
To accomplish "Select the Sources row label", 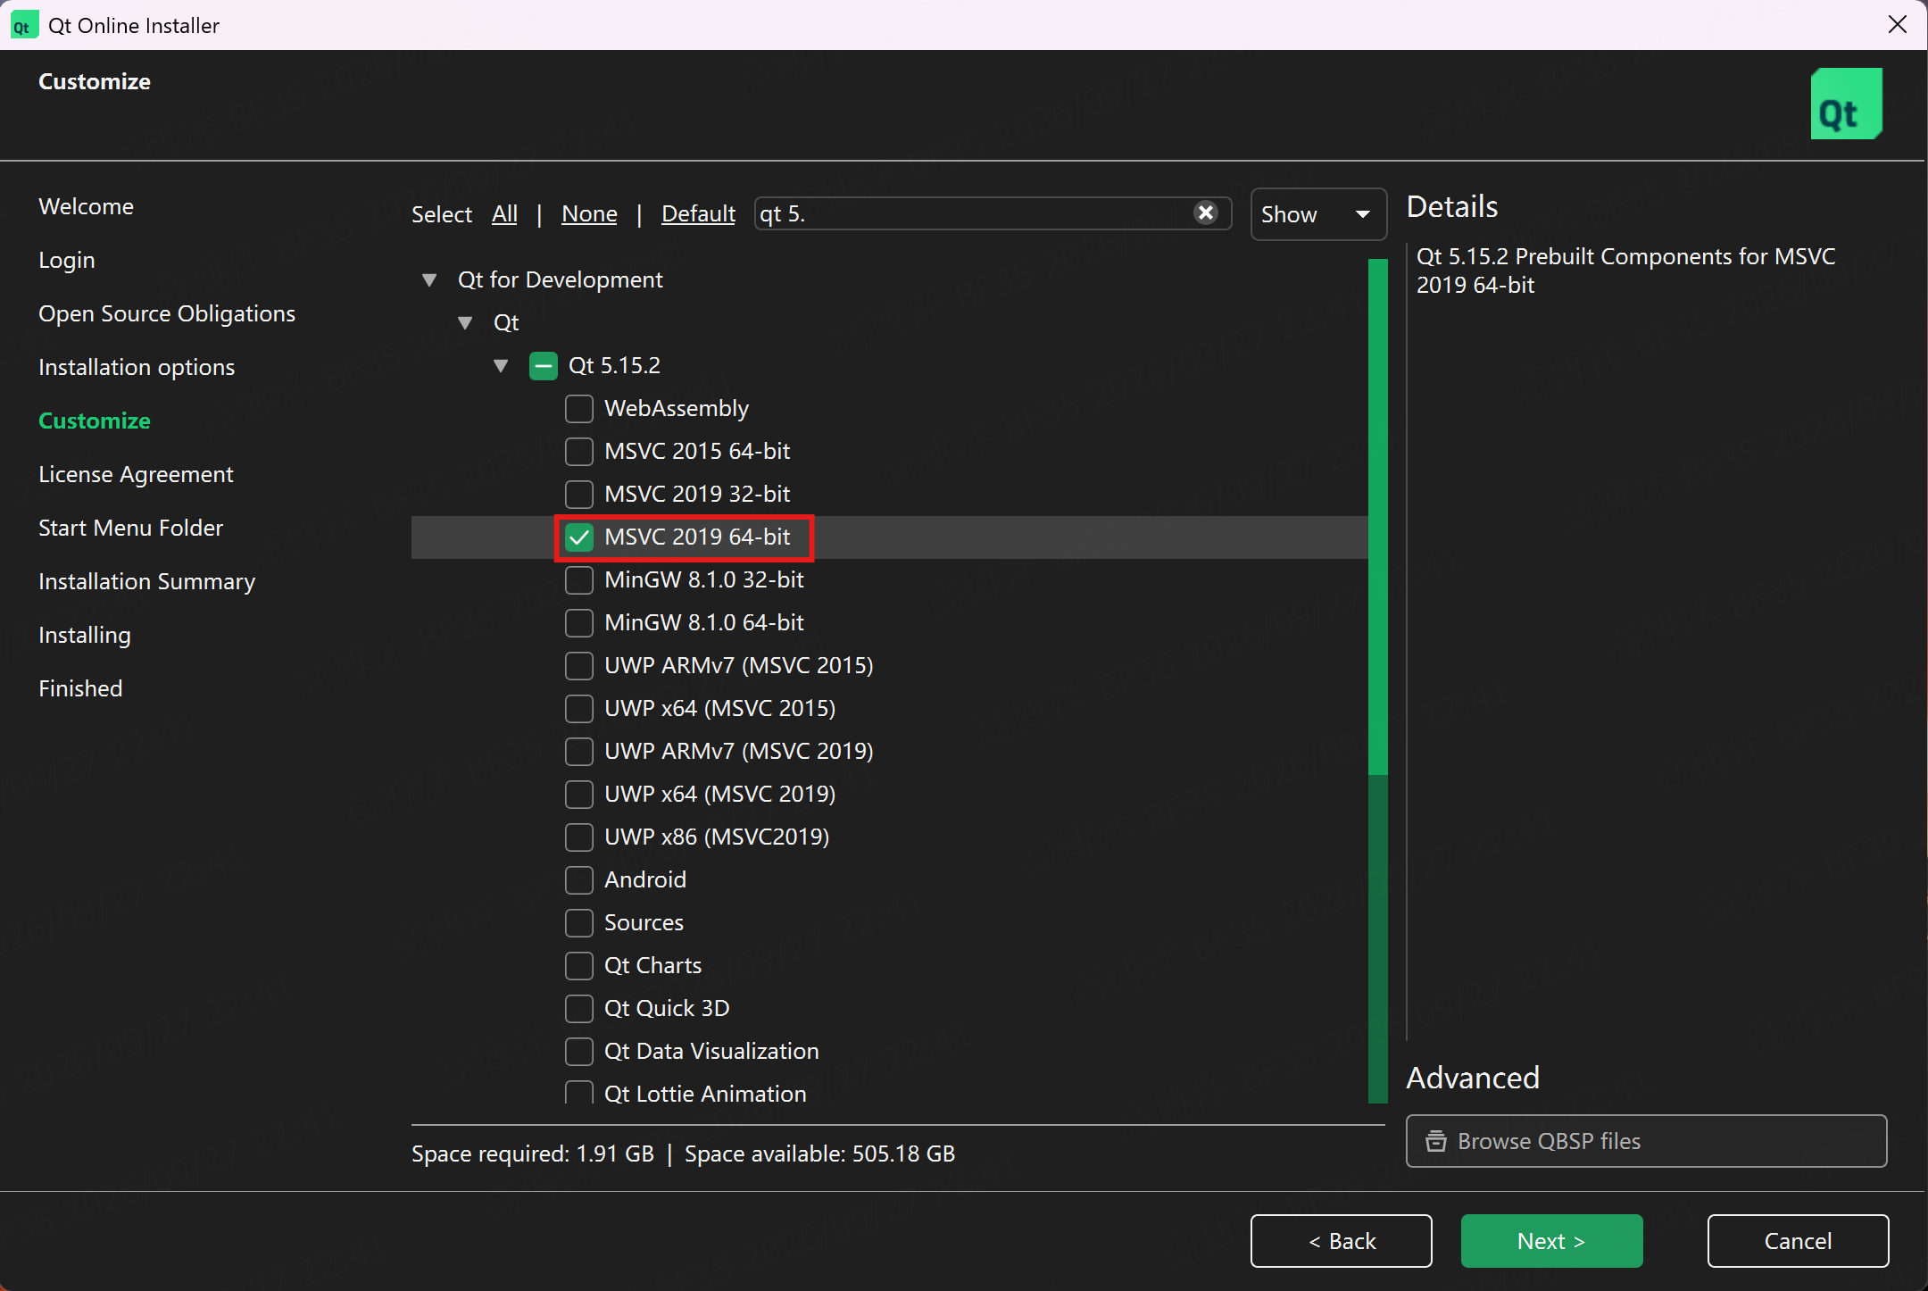I will click(x=644, y=923).
